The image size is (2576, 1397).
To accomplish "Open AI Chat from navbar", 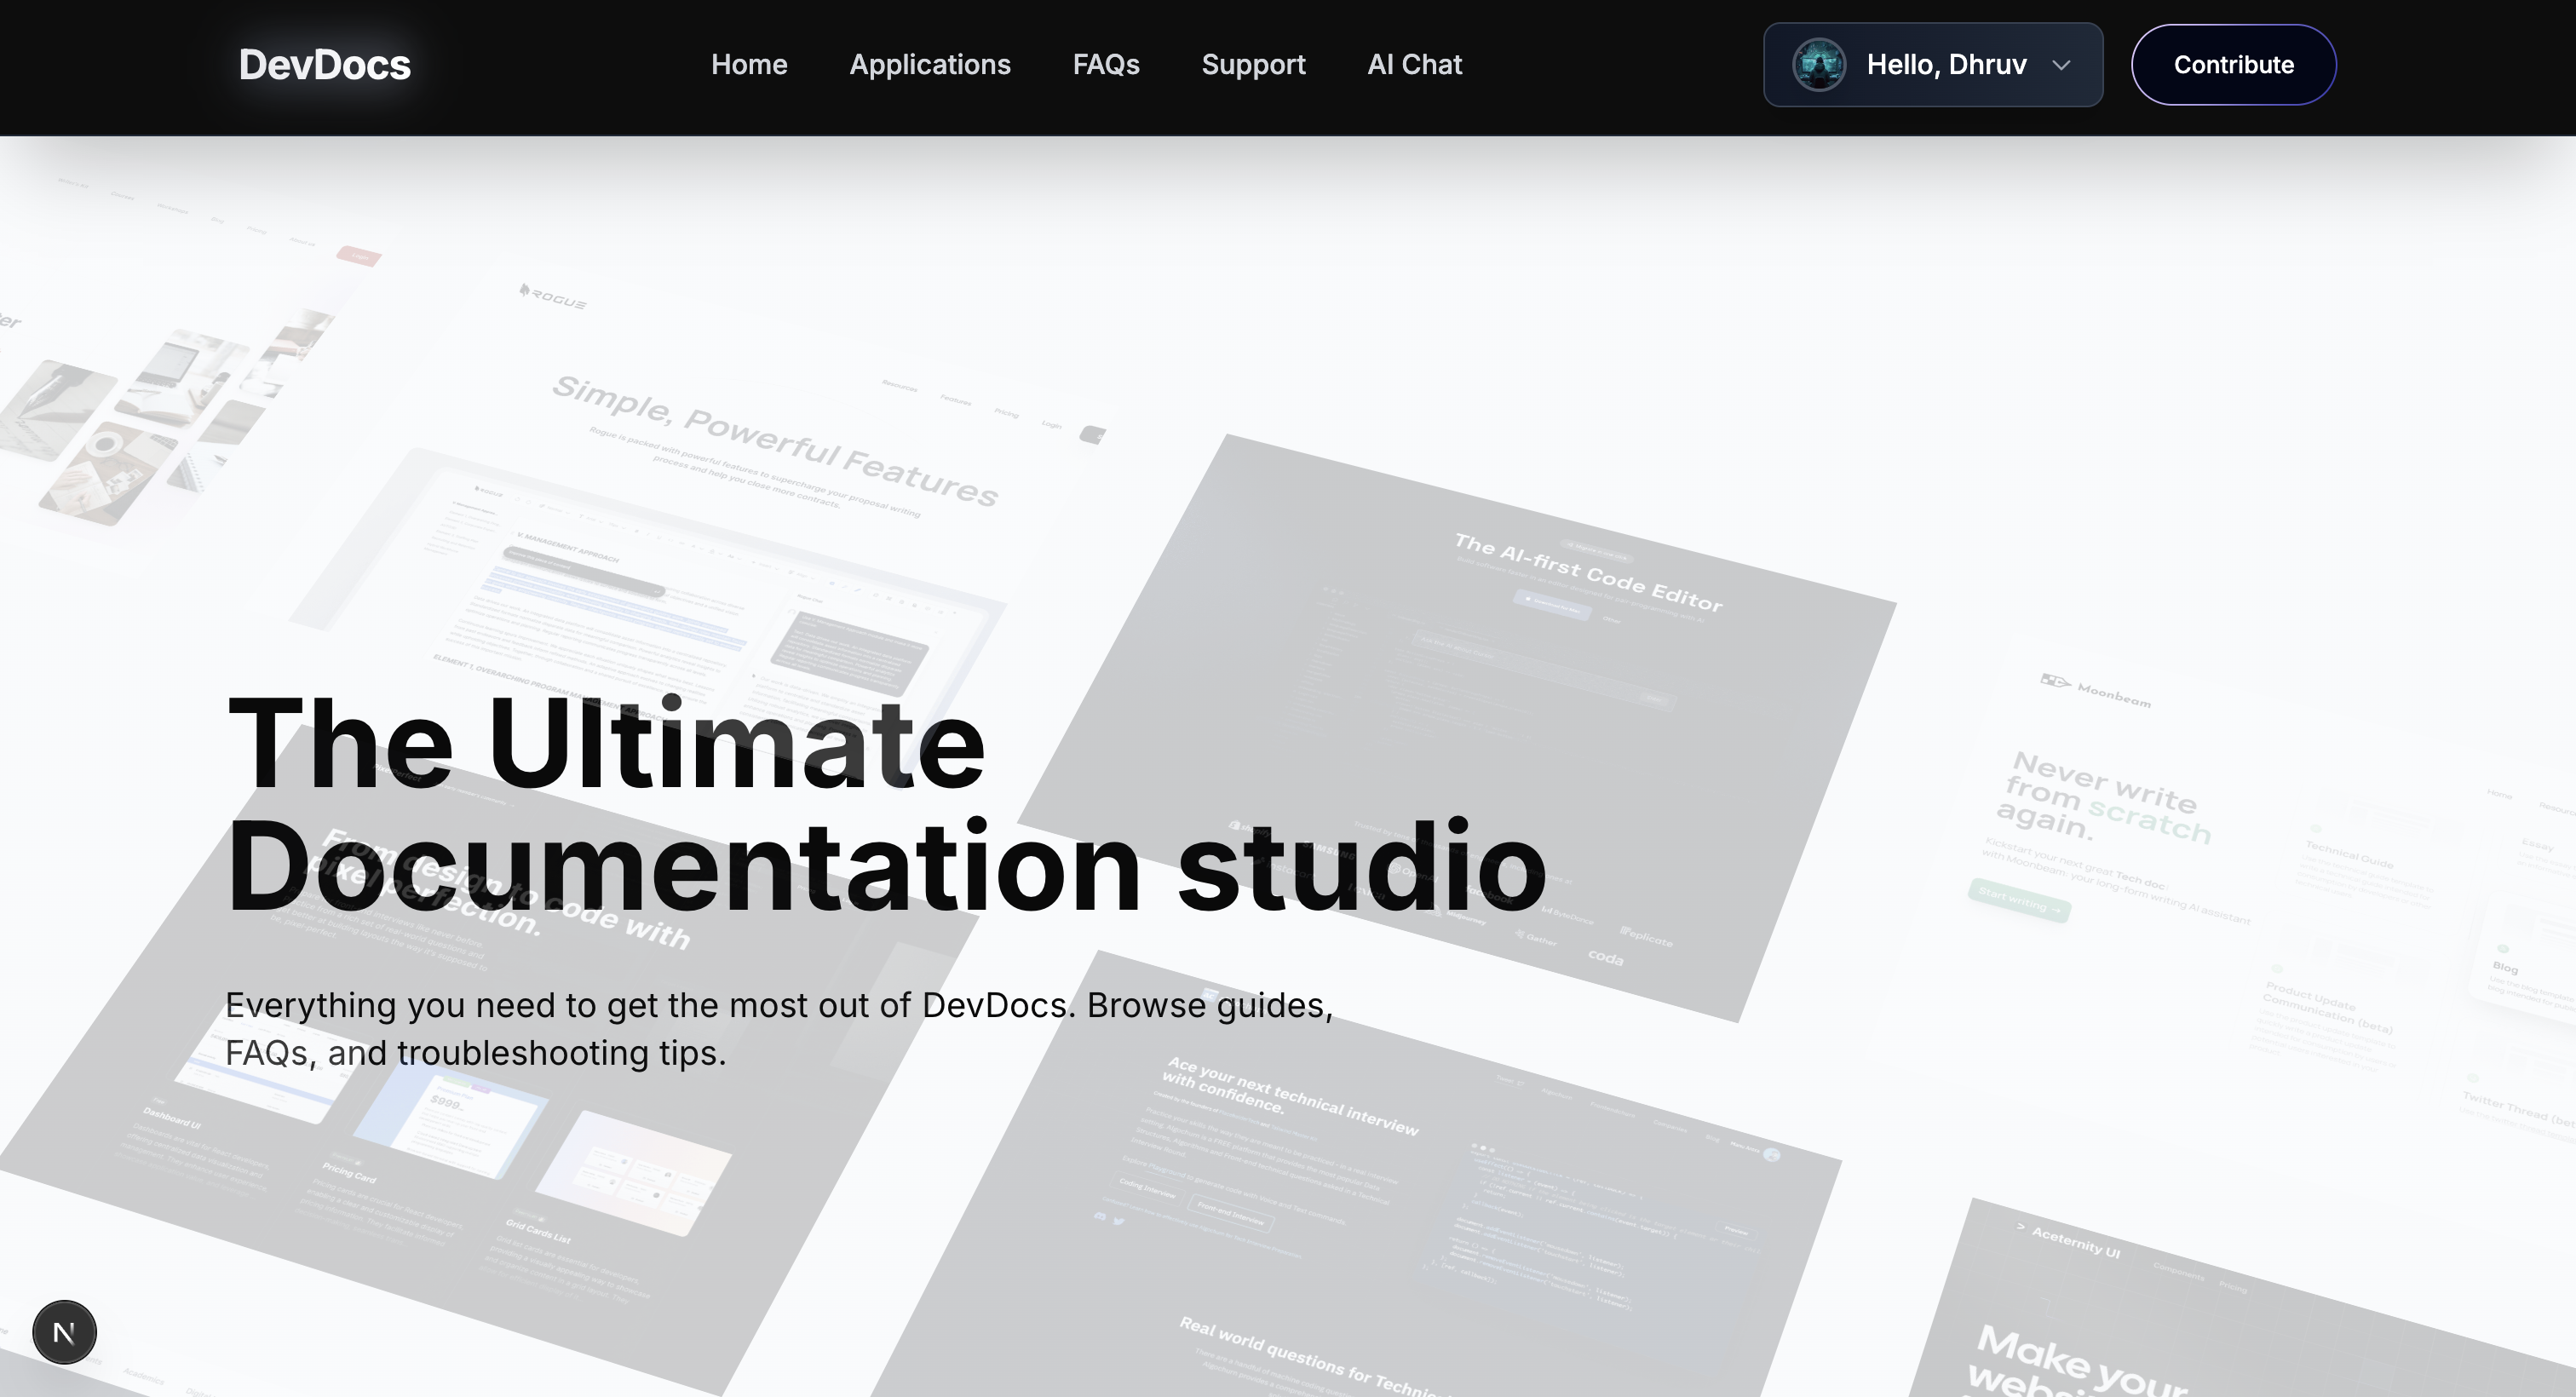I will coord(1414,65).
